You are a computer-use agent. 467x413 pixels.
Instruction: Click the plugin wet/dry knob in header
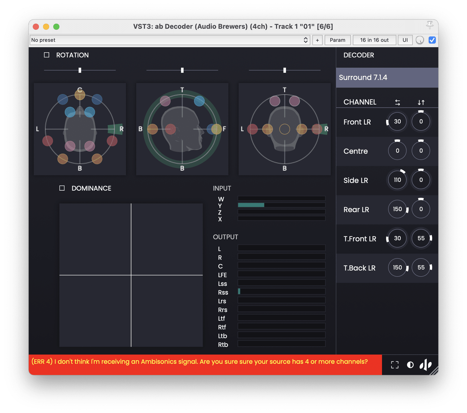420,40
